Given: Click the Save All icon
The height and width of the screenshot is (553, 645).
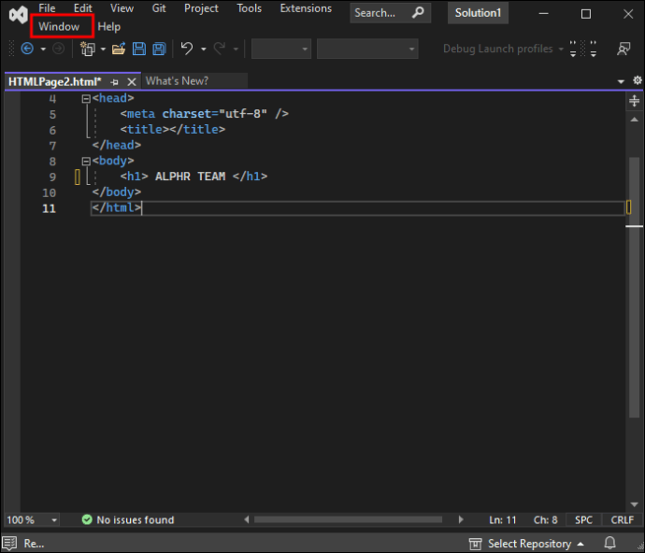Looking at the screenshot, I should click(159, 49).
